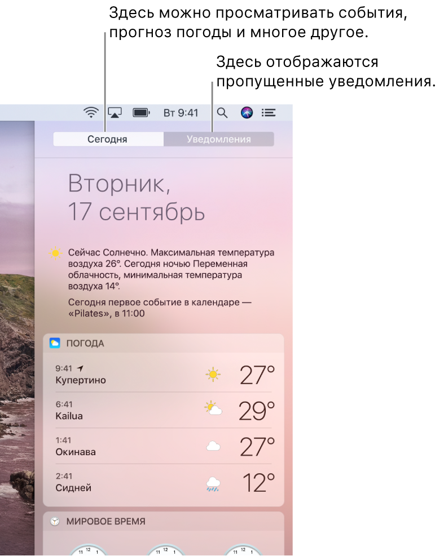Click the partly cloudy icon for Kailua
The width and height of the screenshot is (444, 556).
pyautogui.click(x=213, y=408)
